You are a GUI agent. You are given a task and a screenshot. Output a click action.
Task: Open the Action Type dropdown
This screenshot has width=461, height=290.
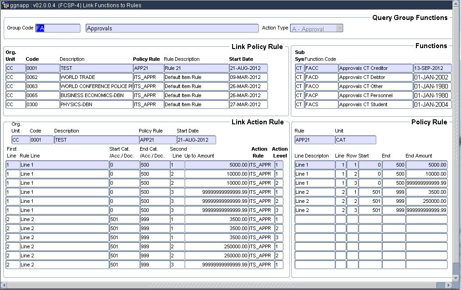tap(339, 29)
